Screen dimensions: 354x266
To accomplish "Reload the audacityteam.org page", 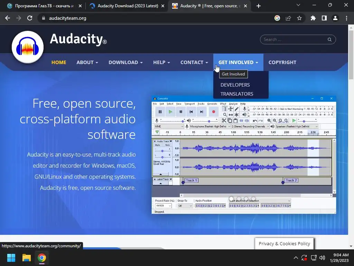I will [30, 18].
